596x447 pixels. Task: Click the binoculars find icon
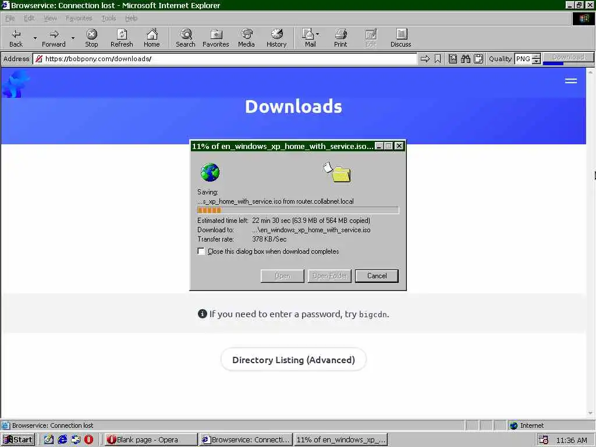(x=466, y=59)
